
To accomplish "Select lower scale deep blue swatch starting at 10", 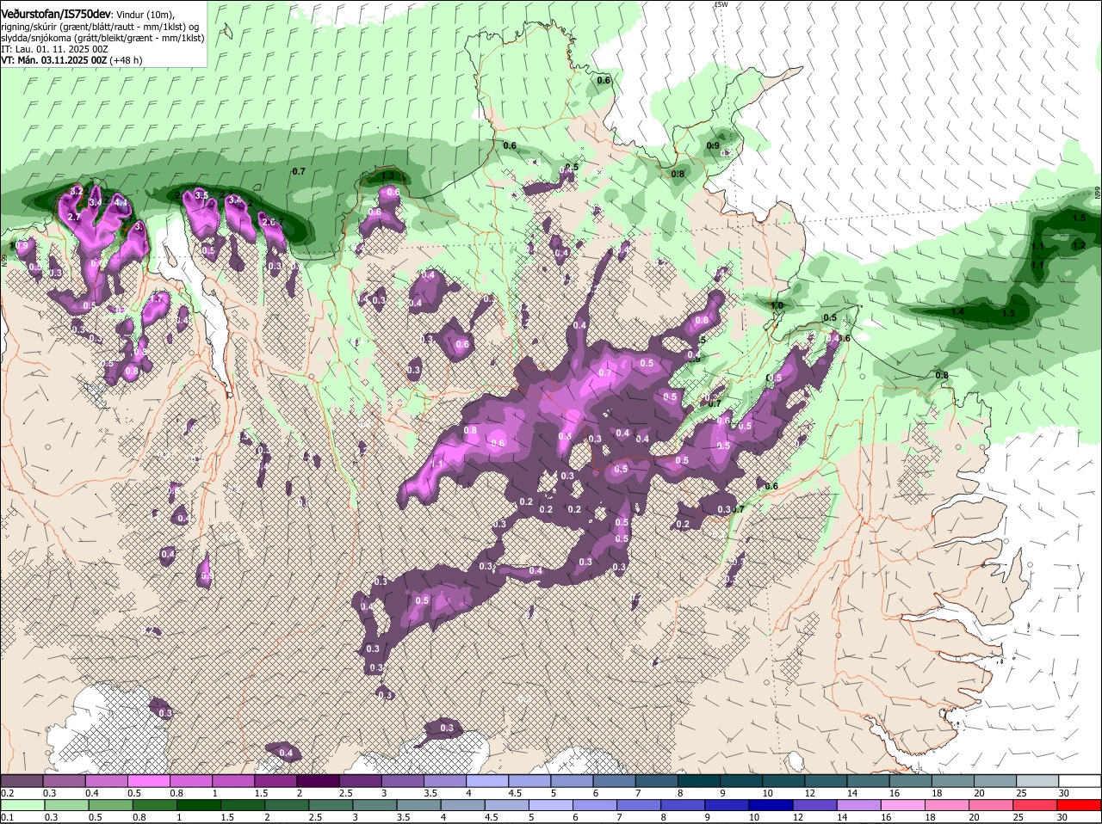I will pyautogui.click(x=771, y=806).
